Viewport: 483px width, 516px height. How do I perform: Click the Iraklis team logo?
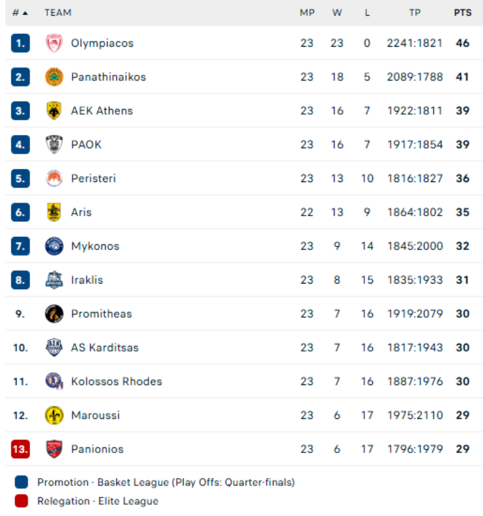(54, 280)
